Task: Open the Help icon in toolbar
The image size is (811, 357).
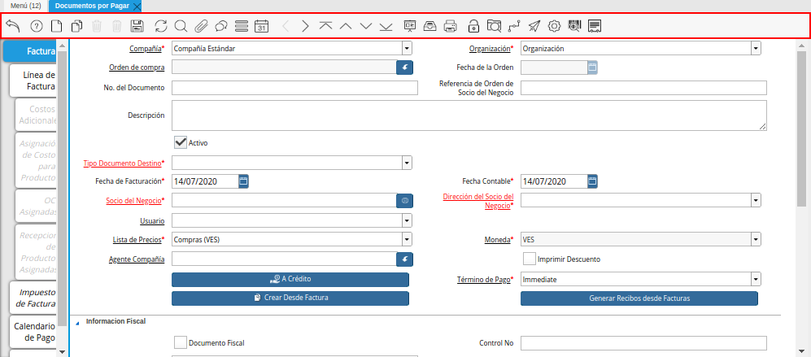Action: tap(36, 26)
